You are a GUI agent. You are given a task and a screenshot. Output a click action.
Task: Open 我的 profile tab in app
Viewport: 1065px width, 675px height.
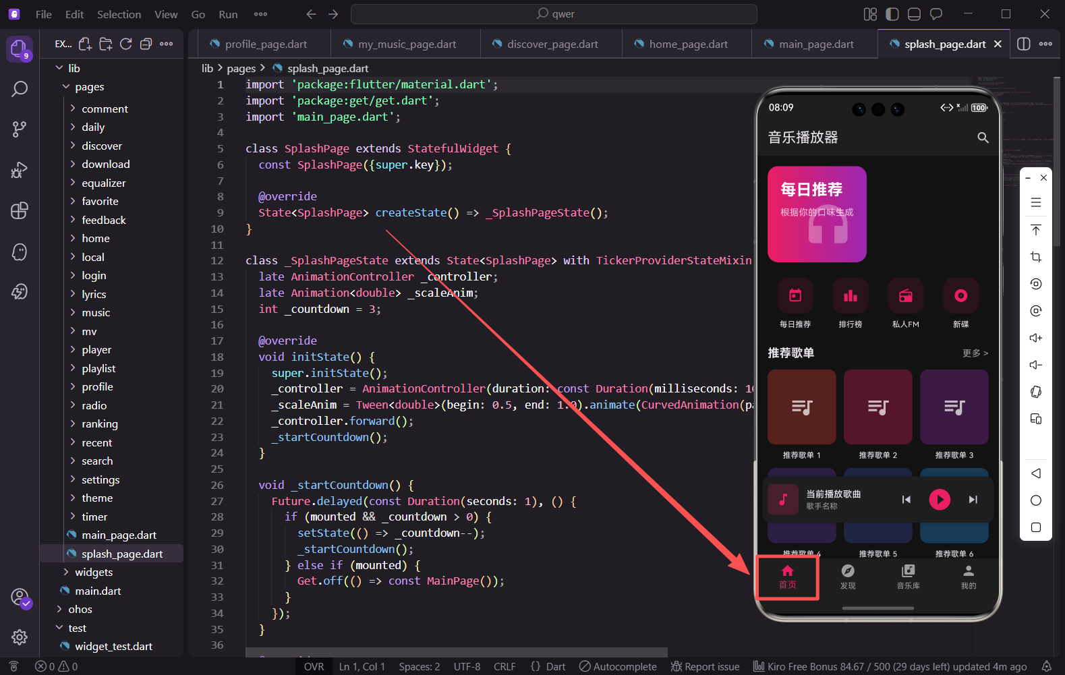click(969, 577)
